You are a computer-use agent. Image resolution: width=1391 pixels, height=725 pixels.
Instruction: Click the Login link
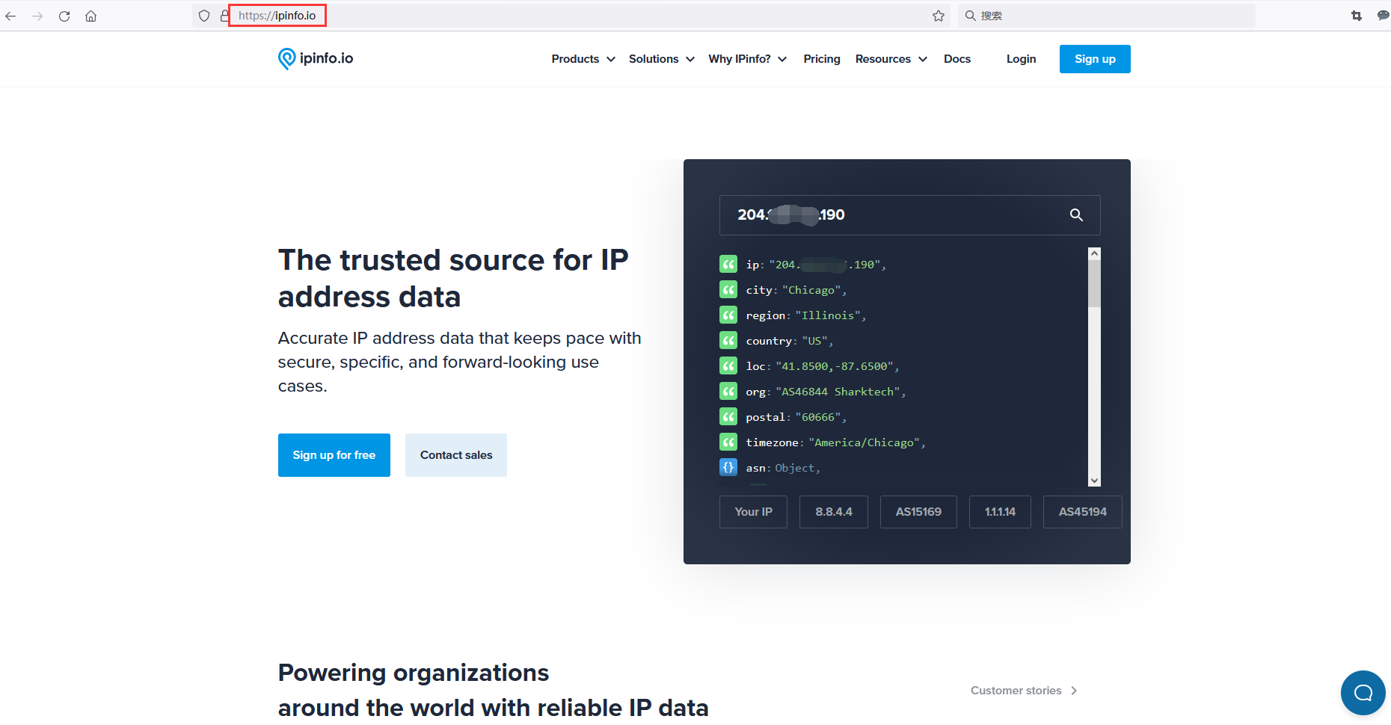[1021, 59]
